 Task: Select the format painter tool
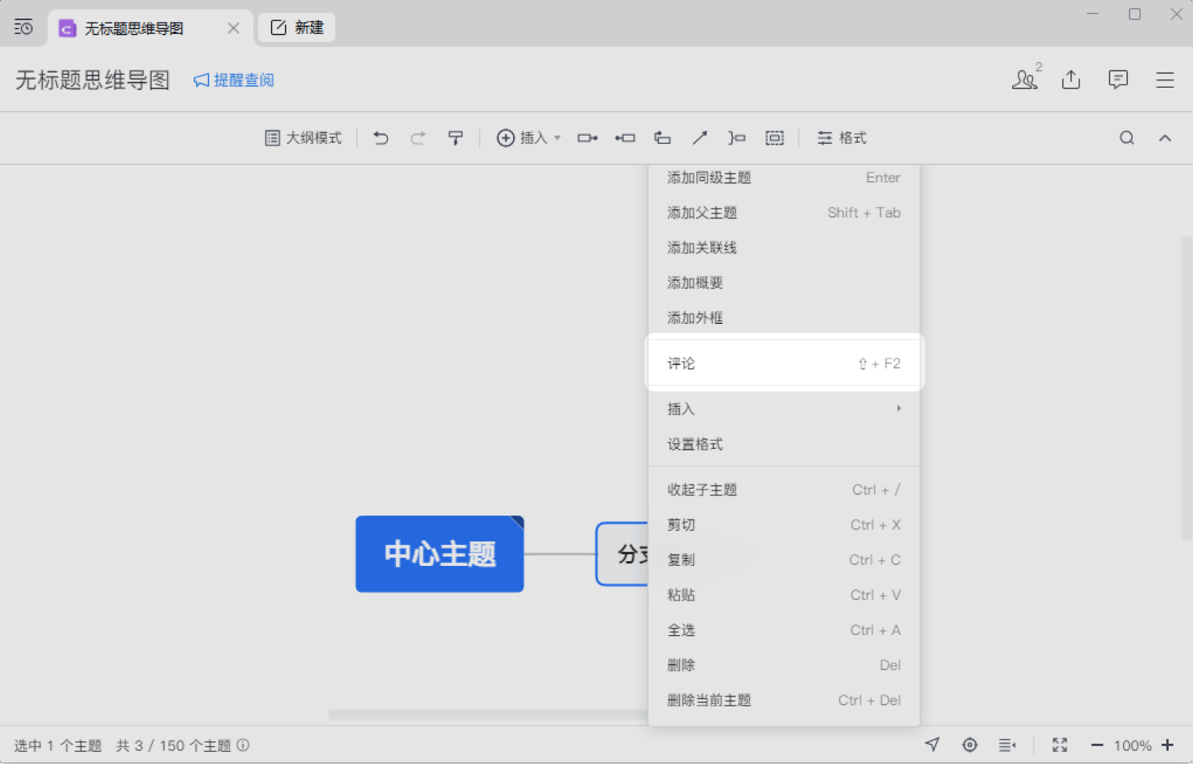click(x=455, y=138)
